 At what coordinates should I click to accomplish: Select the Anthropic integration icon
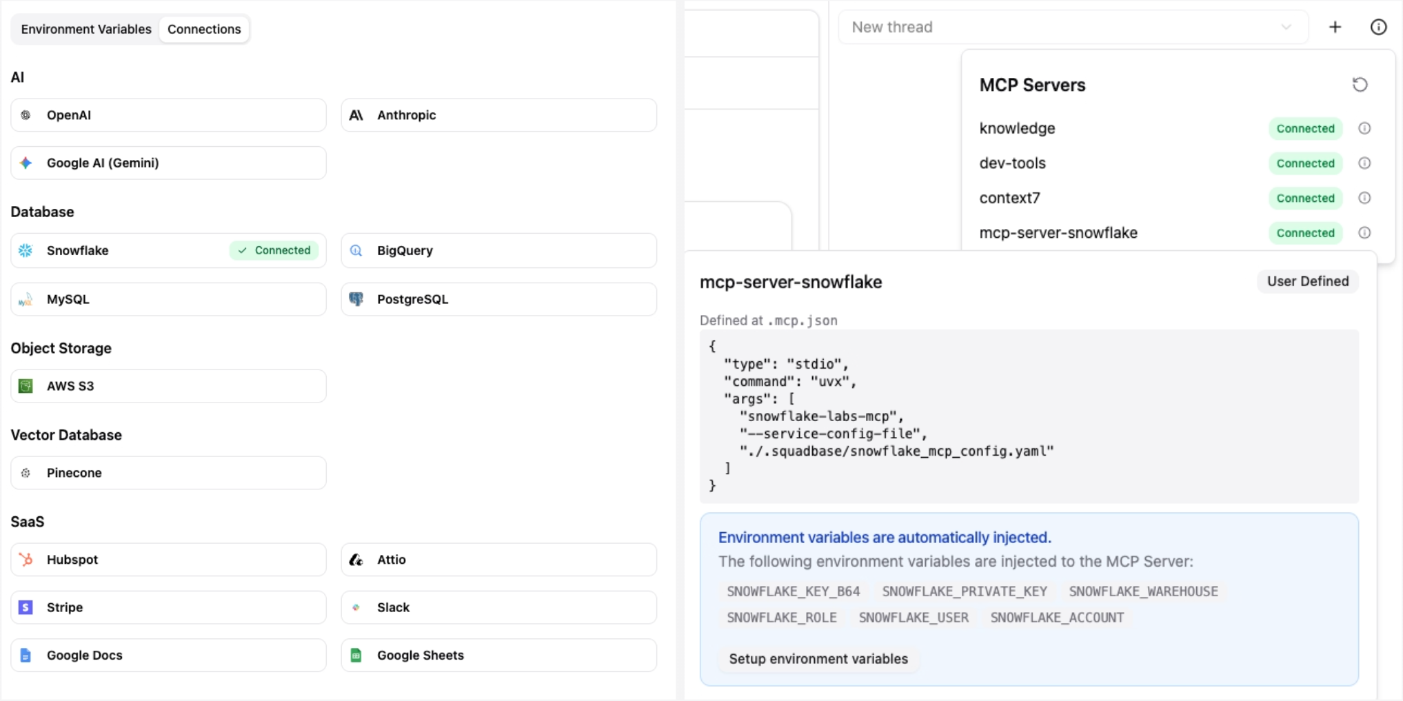(x=356, y=115)
